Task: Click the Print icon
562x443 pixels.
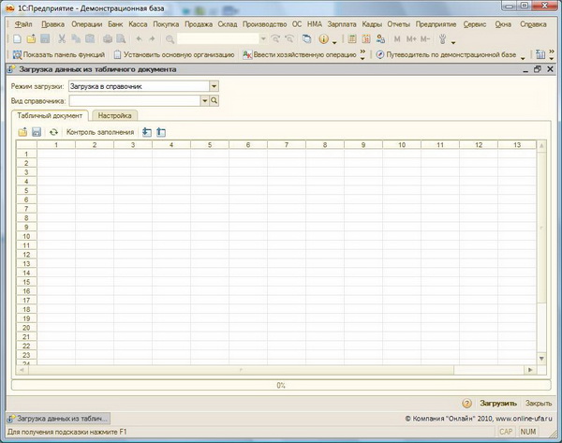Action: tap(108, 38)
